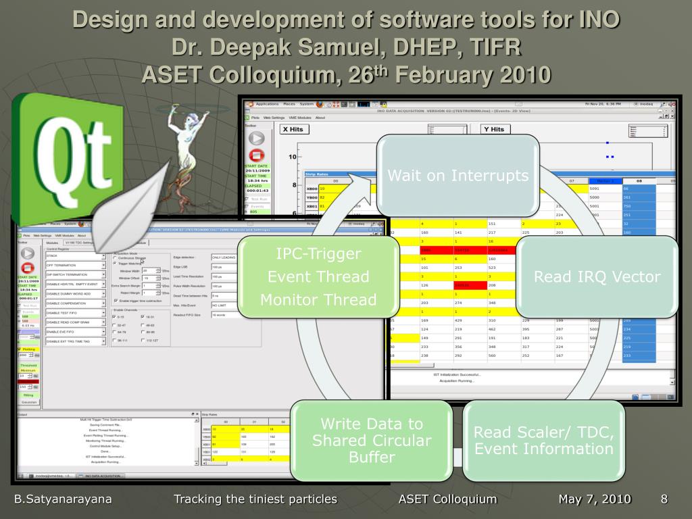This screenshot has height=519, width=692.
Task: Open Plots menu in Events-2D window
Action: (255, 118)
